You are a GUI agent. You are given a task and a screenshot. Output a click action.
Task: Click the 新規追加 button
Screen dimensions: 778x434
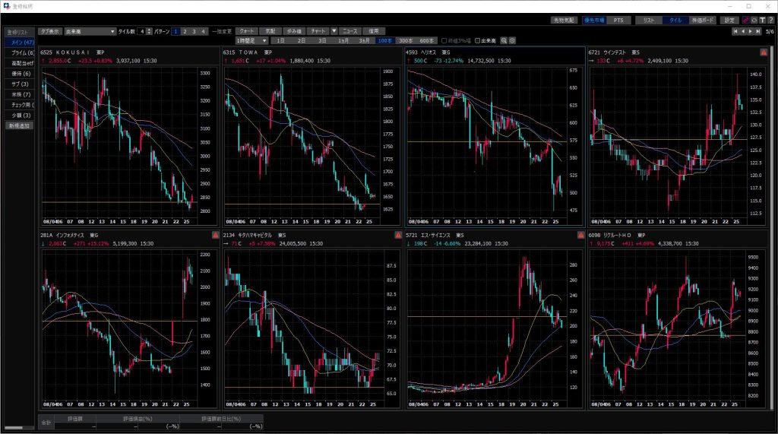pos(20,125)
